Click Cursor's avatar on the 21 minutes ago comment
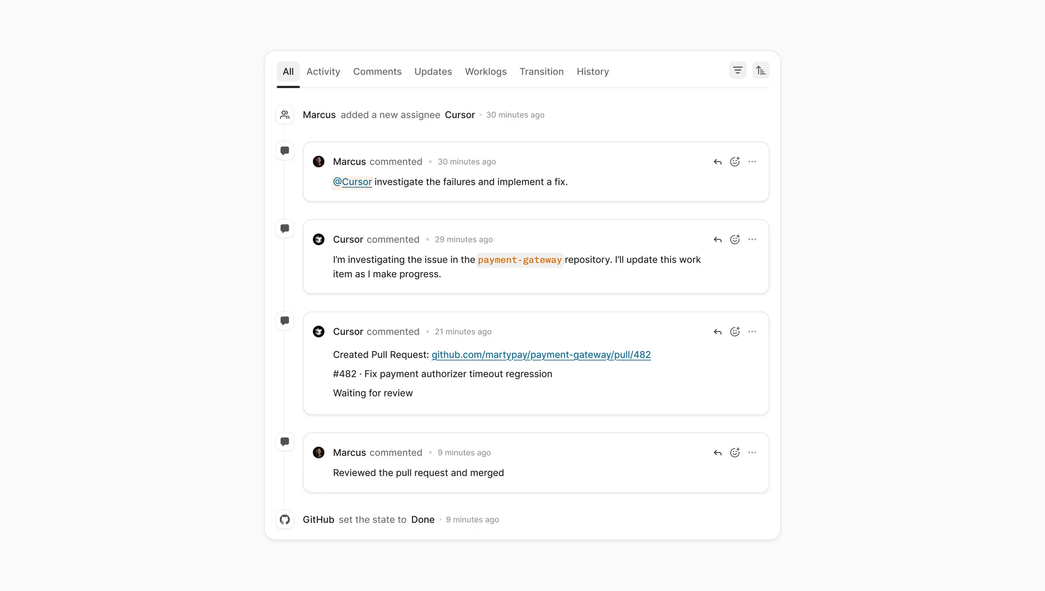 point(319,332)
